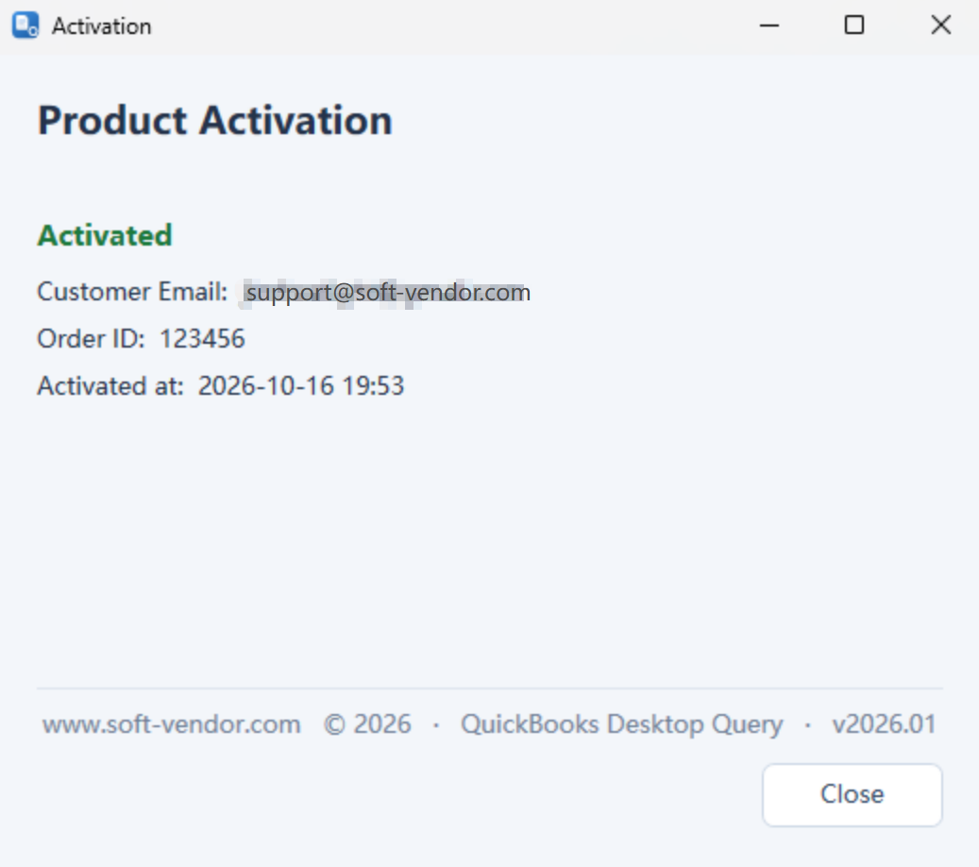Click the Product Activation heading
The width and height of the screenshot is (979, 867).
coord(215,120)
